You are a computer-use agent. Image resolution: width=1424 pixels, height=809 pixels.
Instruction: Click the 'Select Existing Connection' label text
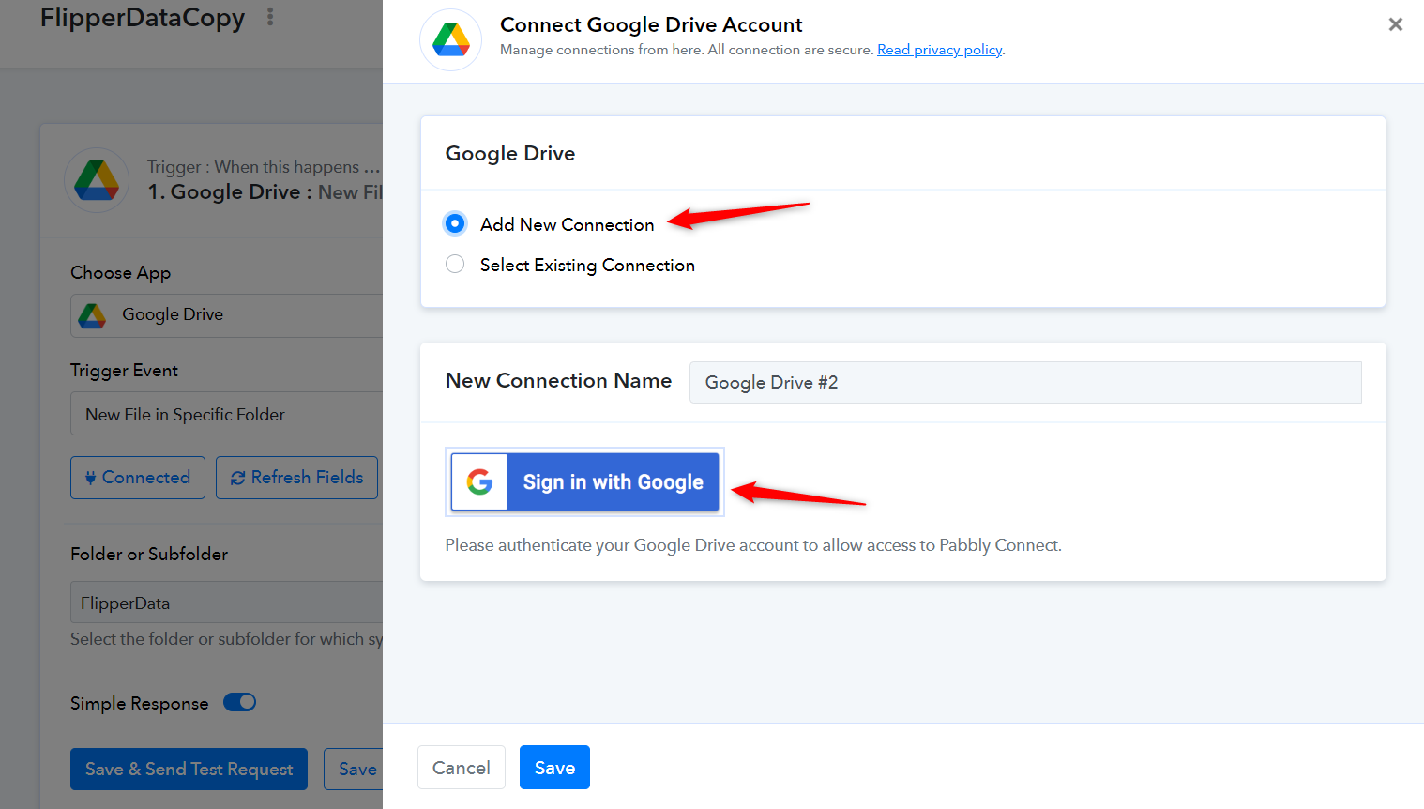pyautogui.click(x=587, y=266)
